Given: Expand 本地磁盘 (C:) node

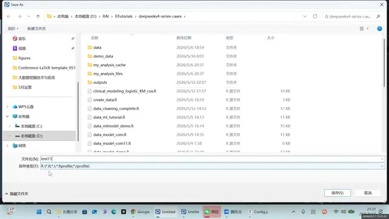Looking at the screenshot, I should pos(10,126).
